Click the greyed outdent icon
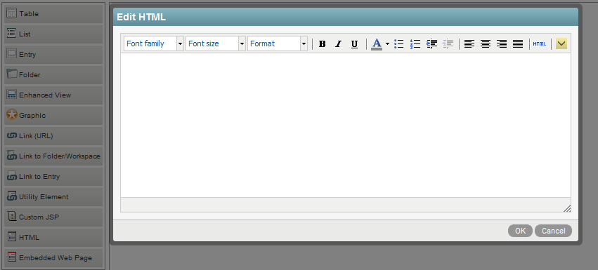Screen dimensions: 598x270 (x=448, y=43)
